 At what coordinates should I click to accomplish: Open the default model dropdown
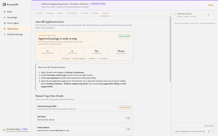tap(210, 125)
